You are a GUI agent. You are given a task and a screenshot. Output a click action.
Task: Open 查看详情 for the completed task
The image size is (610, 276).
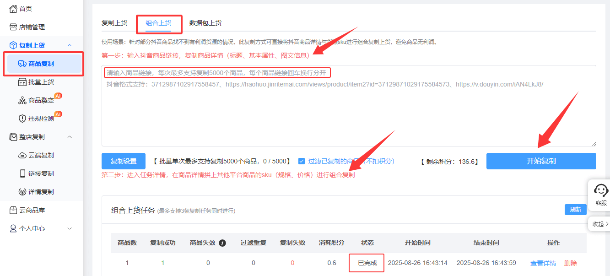(543, 263)
